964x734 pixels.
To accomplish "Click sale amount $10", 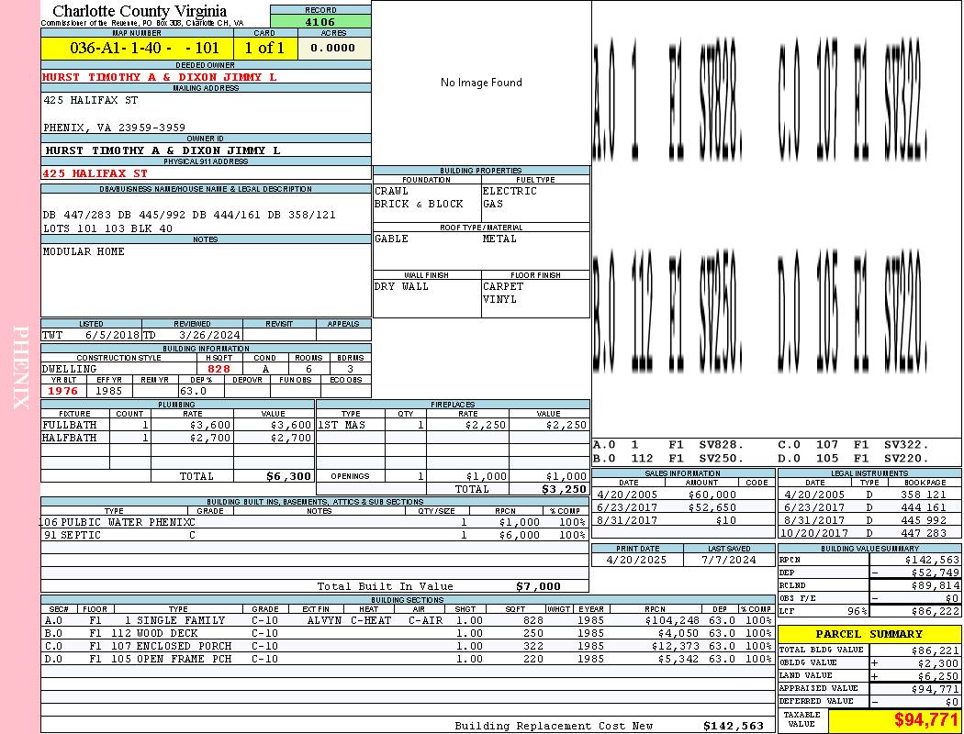I will (x=725, y=520).
